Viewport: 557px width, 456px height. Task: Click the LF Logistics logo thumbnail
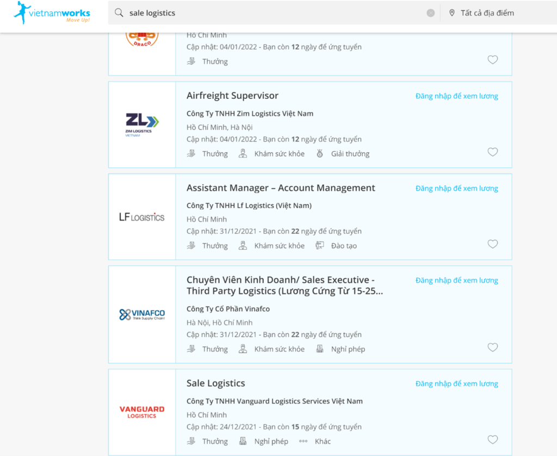click(142, 217)
